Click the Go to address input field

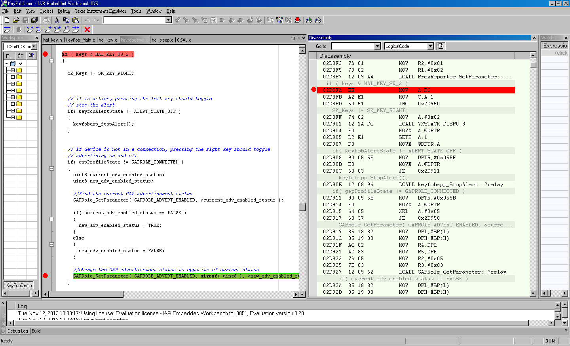point(353,46)
